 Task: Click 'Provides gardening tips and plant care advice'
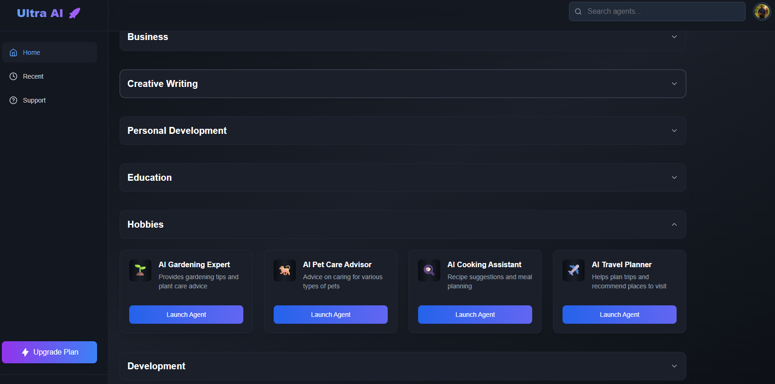point(199,281)
